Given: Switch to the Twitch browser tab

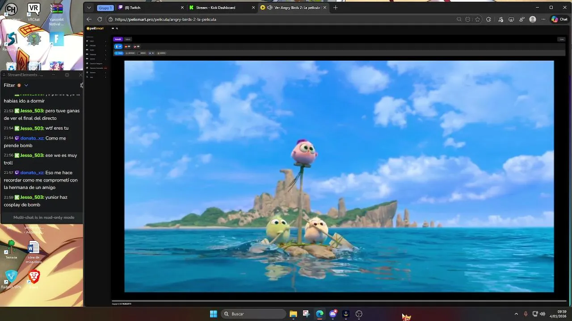Looking at the screenshot, I should pos(150,8).
